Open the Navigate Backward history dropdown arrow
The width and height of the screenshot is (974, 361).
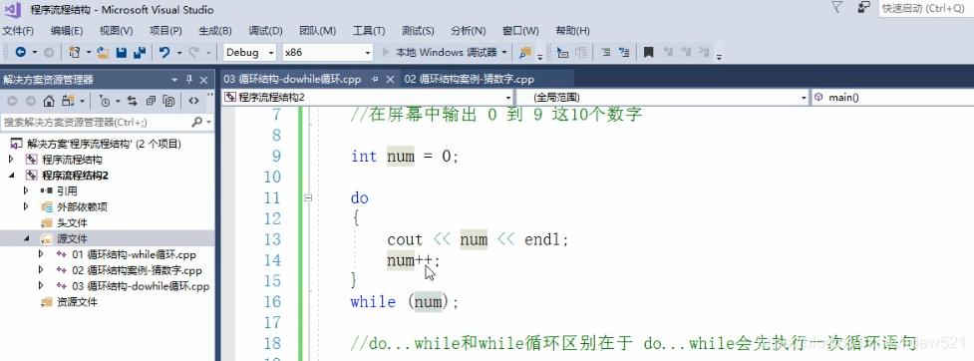35,53
